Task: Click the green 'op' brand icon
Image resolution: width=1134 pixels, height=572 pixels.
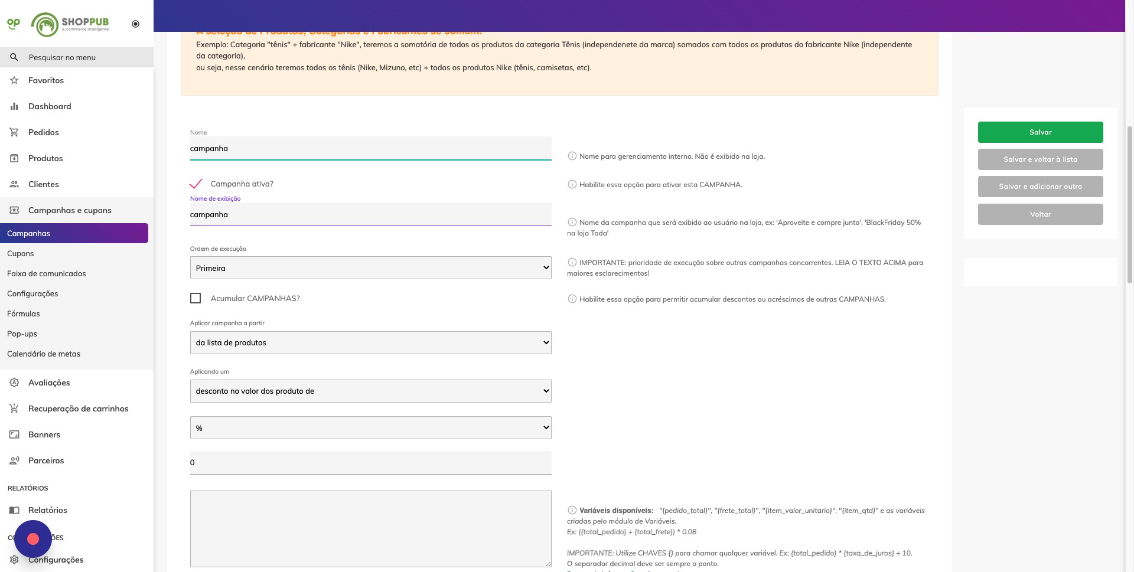Action: click(x=14, y=24)
